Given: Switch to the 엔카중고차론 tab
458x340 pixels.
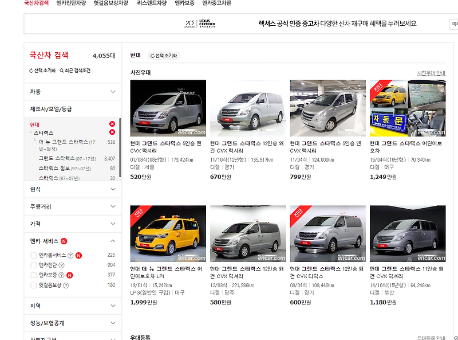Looking at the screenshot, I should (216, 3).
